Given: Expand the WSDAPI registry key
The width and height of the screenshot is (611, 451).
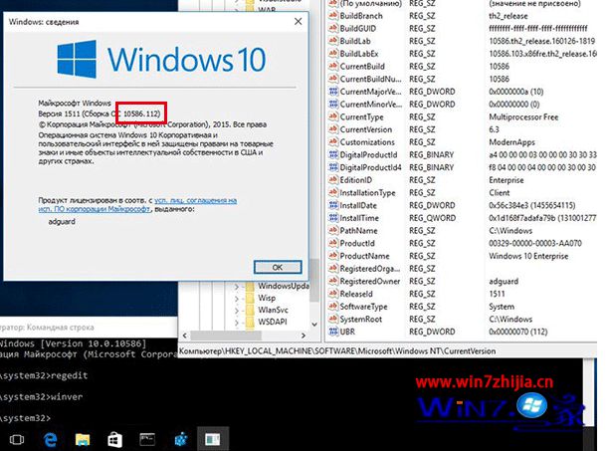Looking at the screenshot, I should pos(237,323).
